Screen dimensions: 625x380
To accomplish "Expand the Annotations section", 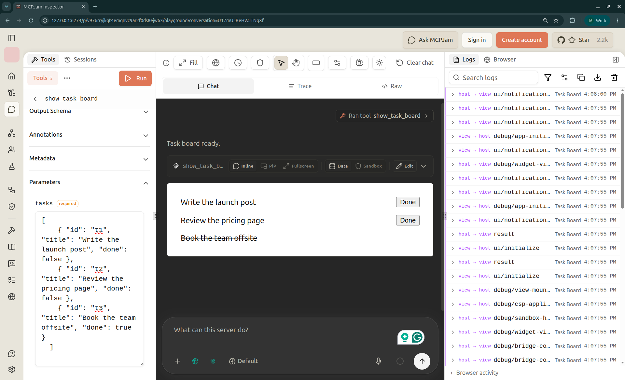I will click(x=90, y=135).
